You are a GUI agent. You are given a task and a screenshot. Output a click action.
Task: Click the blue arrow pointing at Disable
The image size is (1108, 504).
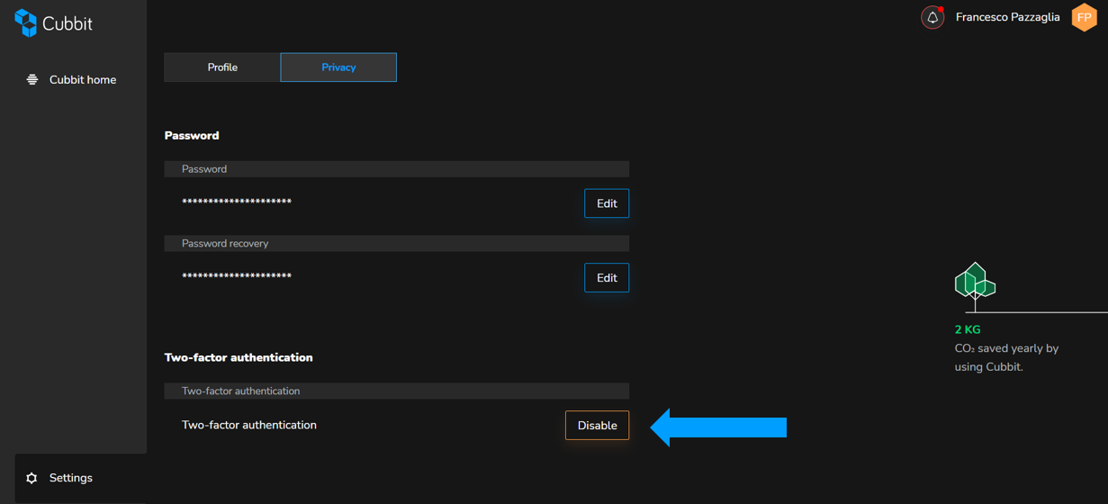pos(718,427)
